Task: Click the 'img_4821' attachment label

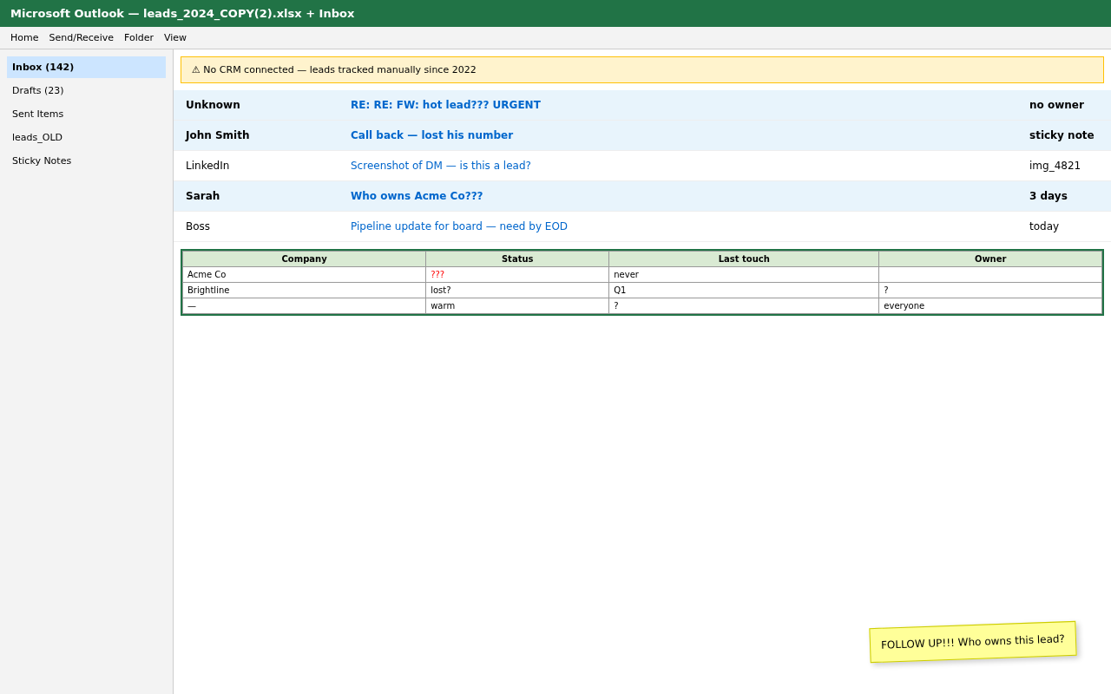Action: tap(1055, 166)
